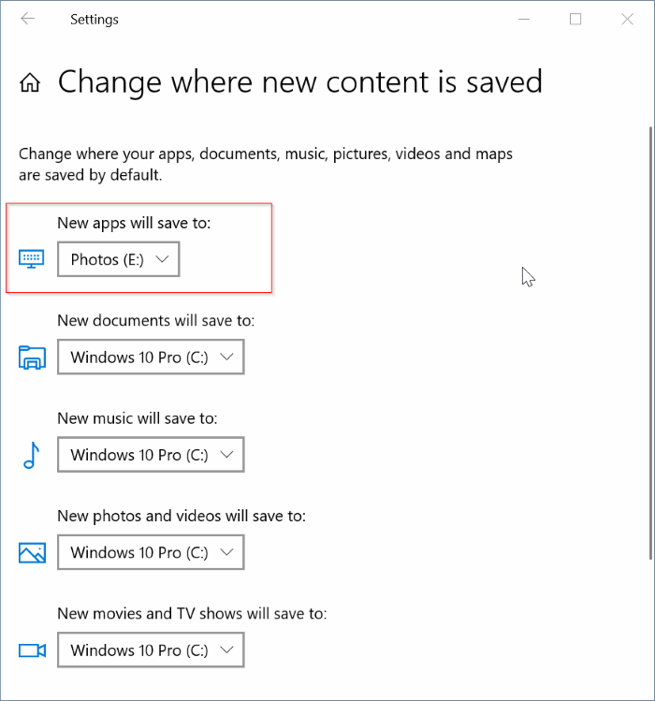Click the photos picture icon

(x=32, y=552)
